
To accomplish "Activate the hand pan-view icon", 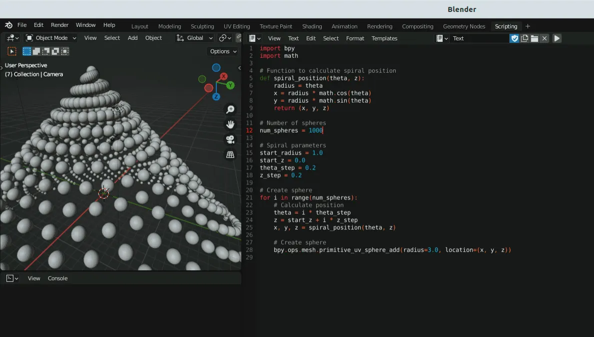I will (230, 124).
